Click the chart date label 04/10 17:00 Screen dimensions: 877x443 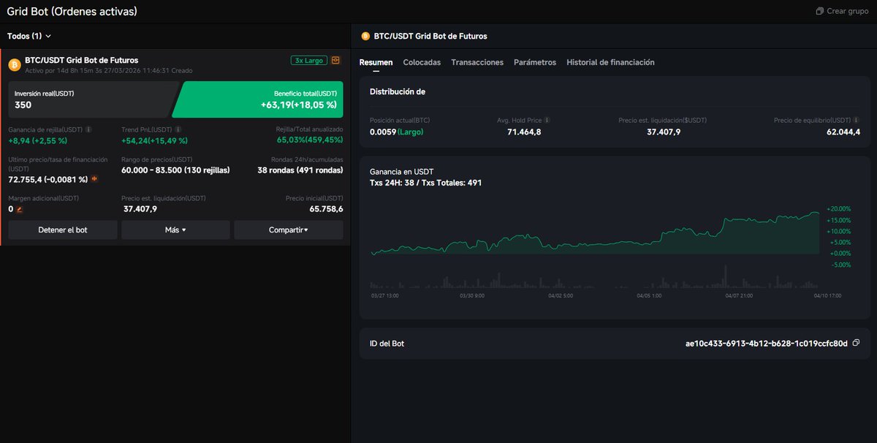(x=828, y=296)
